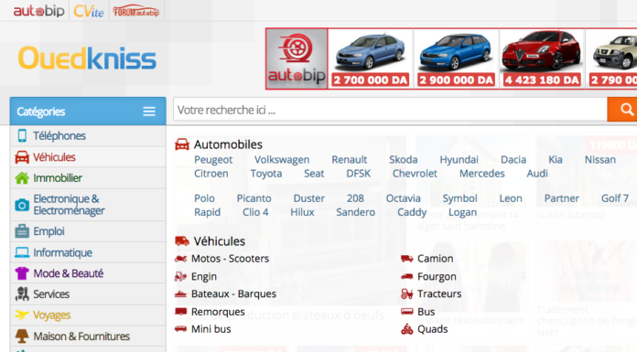The width and height of the screenshot is (637, 352).
Task: Open the autobip banner logo thumbnail
Action: tap(297, 59)
